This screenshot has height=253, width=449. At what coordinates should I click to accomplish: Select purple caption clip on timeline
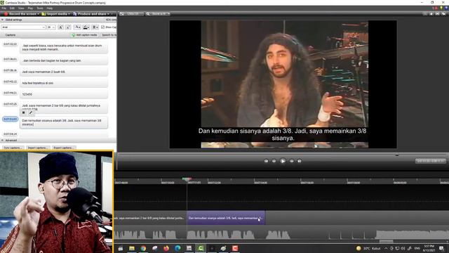pos(226,219)
